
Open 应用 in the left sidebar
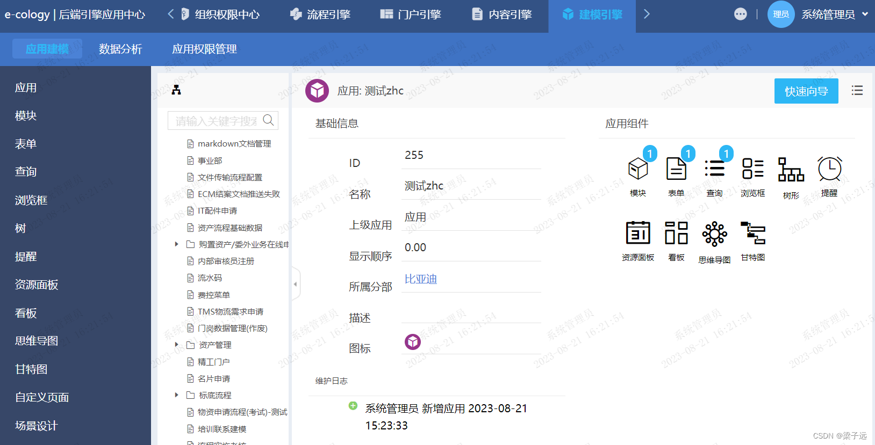(x=26, y=87)
